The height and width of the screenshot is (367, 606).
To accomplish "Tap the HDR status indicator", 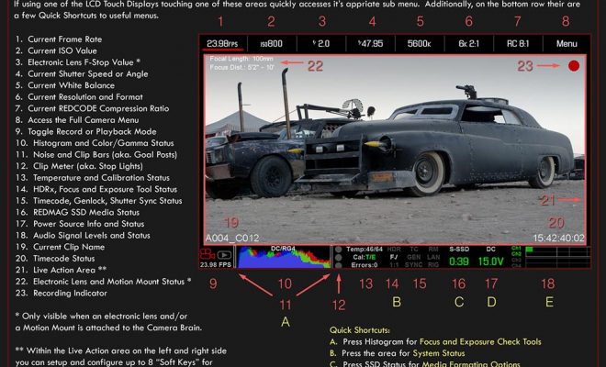I will [x=394, y=250].
